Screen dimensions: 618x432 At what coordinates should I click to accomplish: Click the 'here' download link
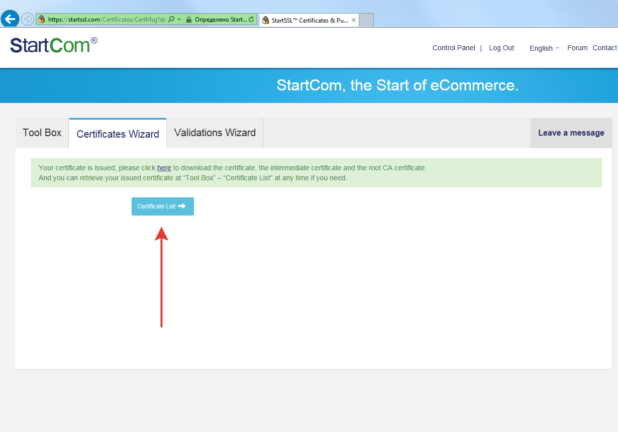tap(164, 168)
